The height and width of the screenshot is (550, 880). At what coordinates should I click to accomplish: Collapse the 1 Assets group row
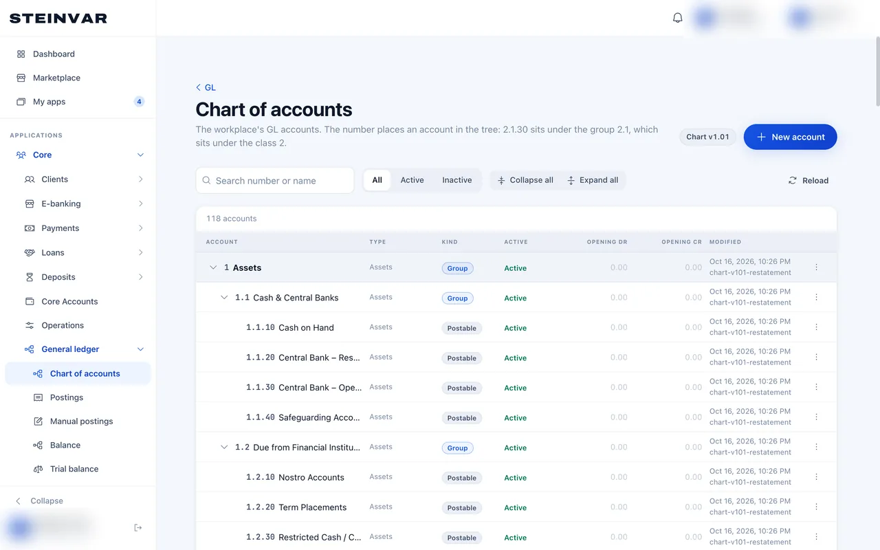[213, 267]
